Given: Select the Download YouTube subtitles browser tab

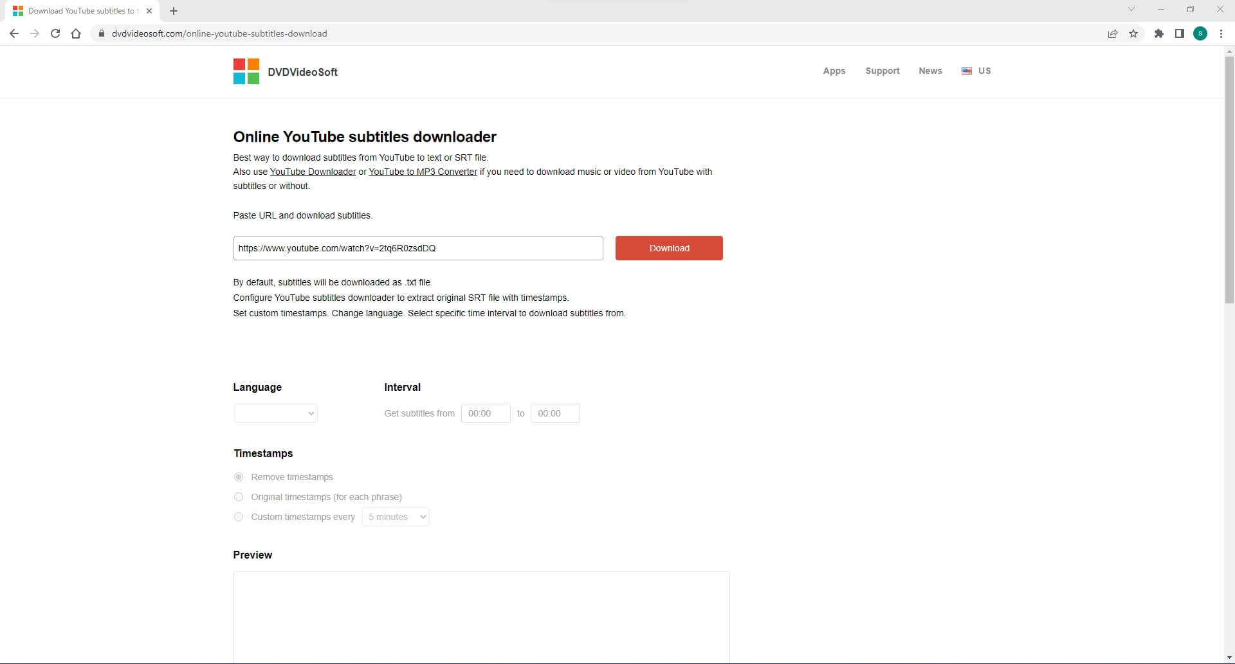Looking at the screenshot, I should [x=81, y=11].
